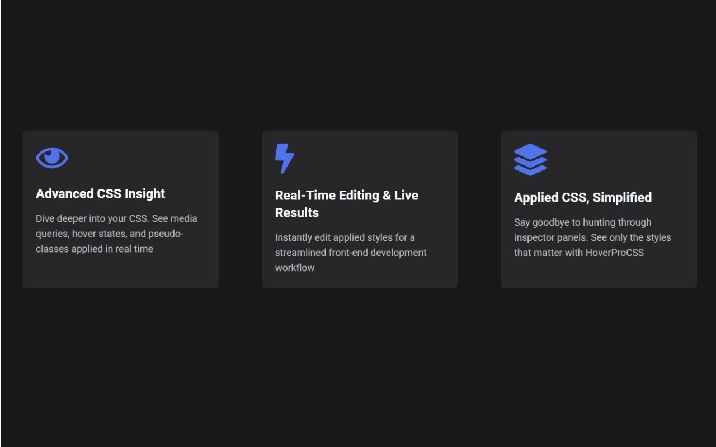The width and height of the screenshot is (716, 447).
Task: Click the 'Say goodbye to hunting' description
Action: [x=592, y=237]
